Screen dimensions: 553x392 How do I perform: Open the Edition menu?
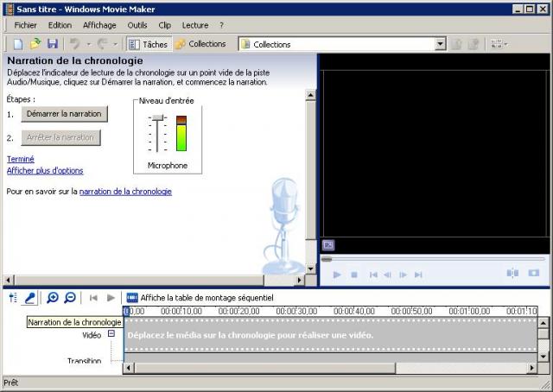[60, 25]
